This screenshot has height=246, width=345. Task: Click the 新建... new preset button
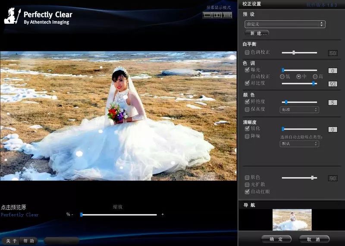tap(257, 33)
